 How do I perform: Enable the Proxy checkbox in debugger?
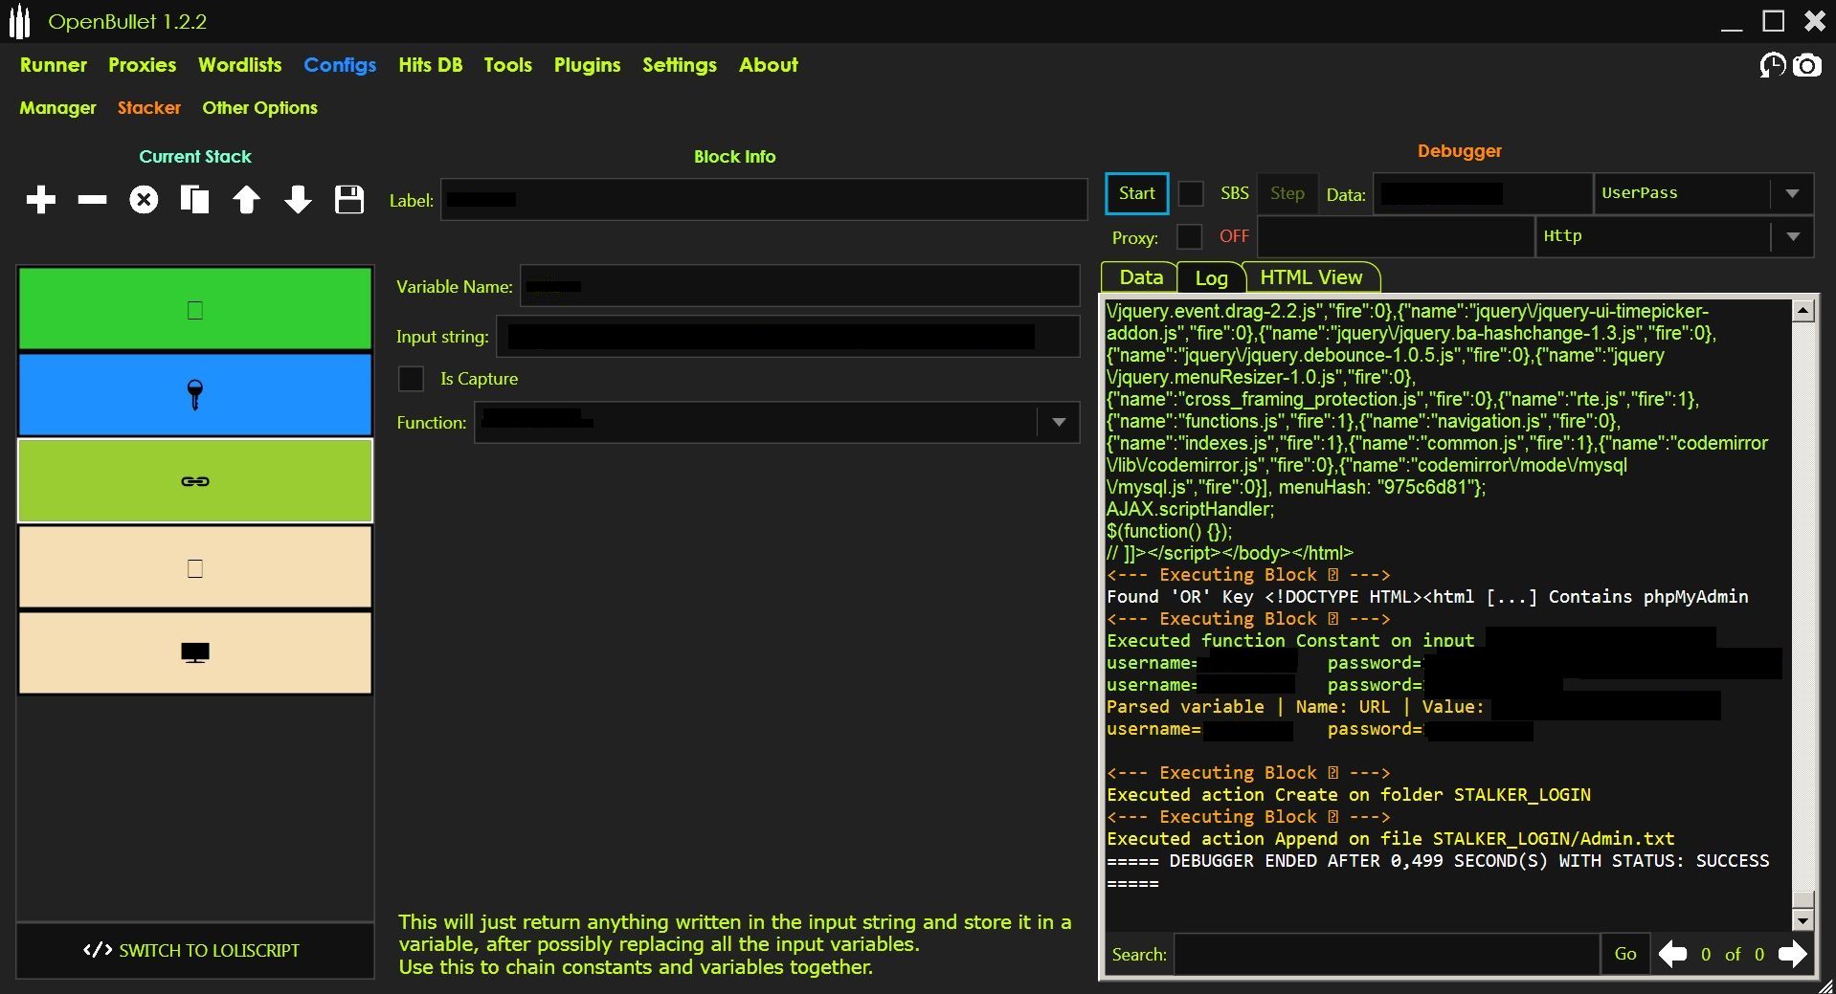point(1189,236)
